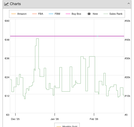The height and width of the screenshot is (127, 134).
Task: Click the #30k rank axis label
Action: pos(127,58)
